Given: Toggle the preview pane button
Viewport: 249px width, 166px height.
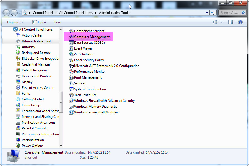Looking at the screenshot, I should pyautogui.click(x=230, y=22).
